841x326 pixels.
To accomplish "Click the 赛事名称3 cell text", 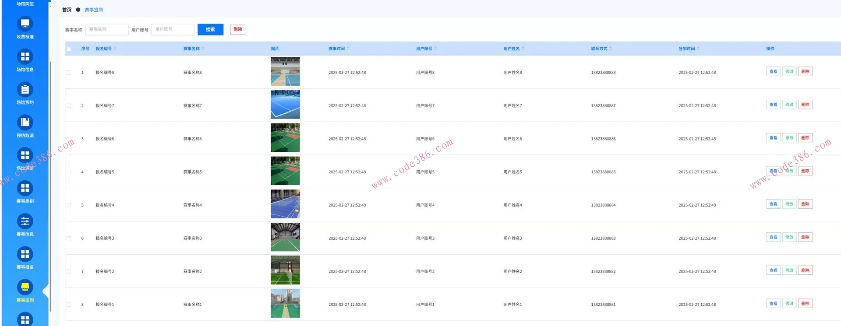I will coord(193,238).
